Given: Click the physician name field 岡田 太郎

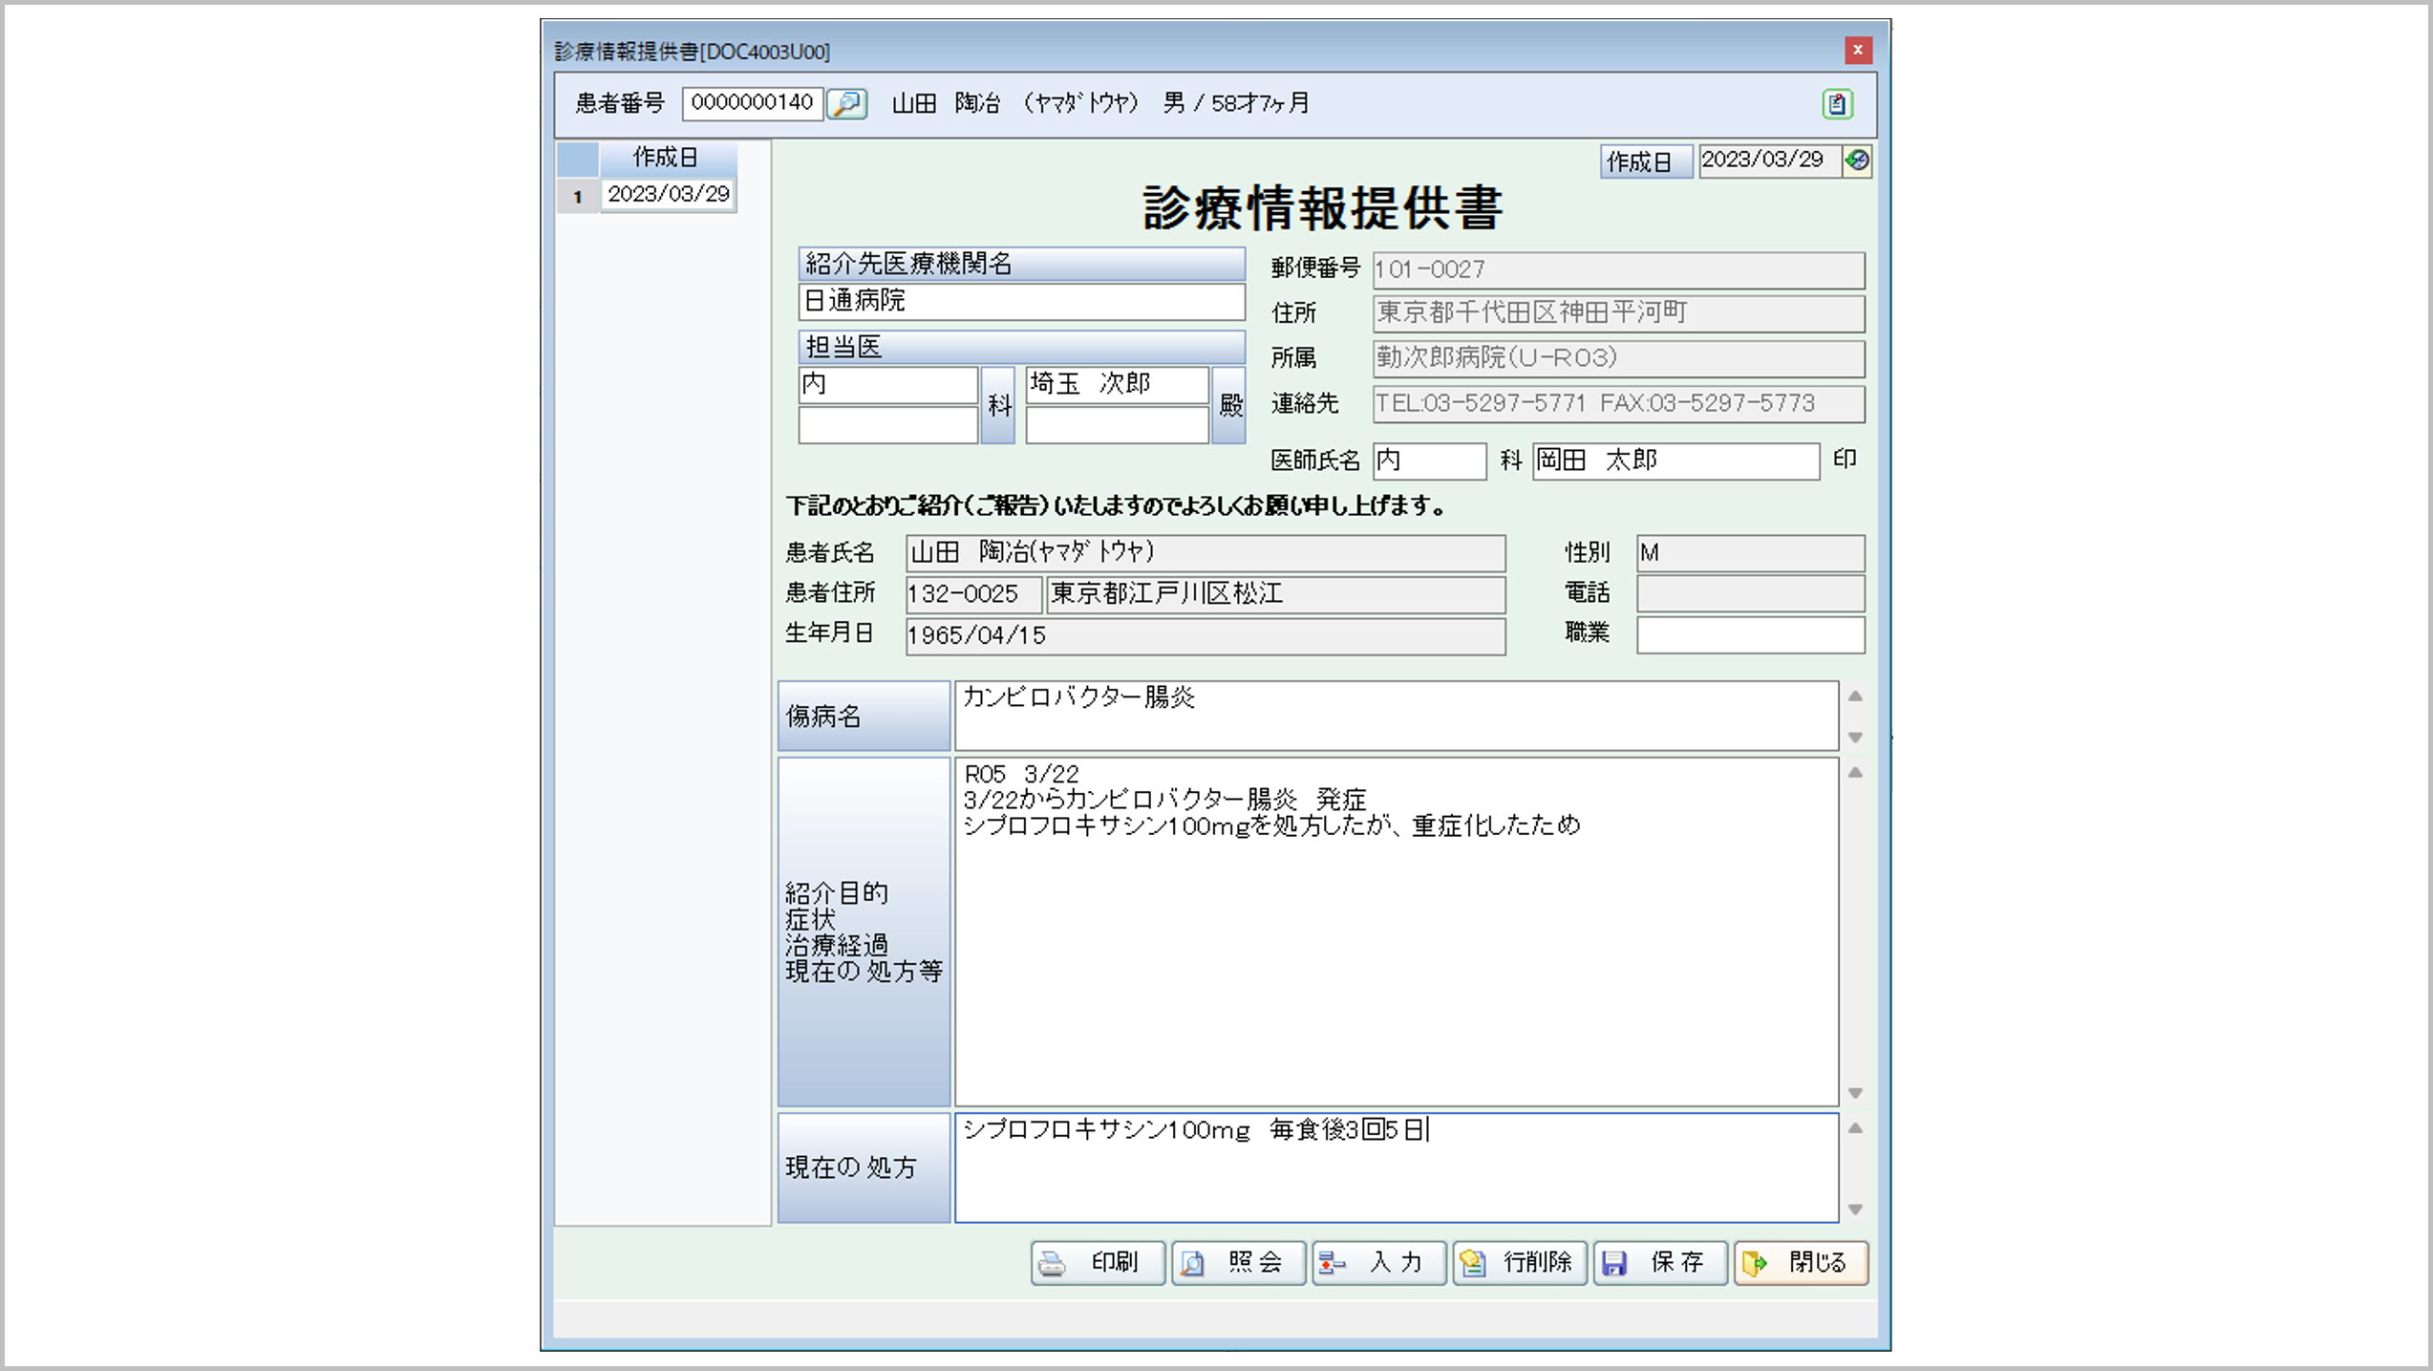Looking at the screenshot, I should click(x=1675, y=461).
